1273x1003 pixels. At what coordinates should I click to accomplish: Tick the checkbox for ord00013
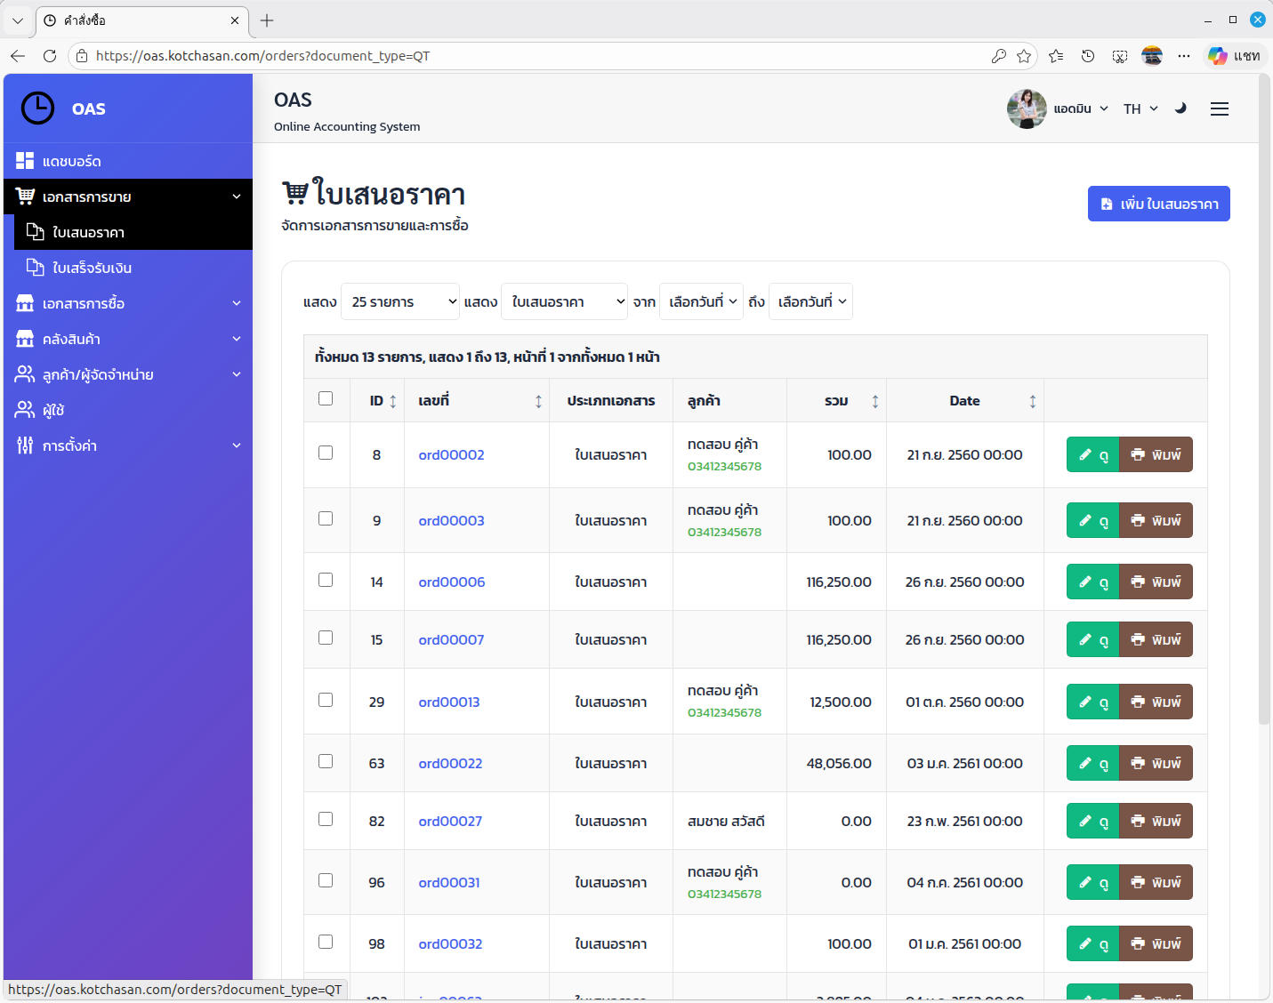point(326,700)
